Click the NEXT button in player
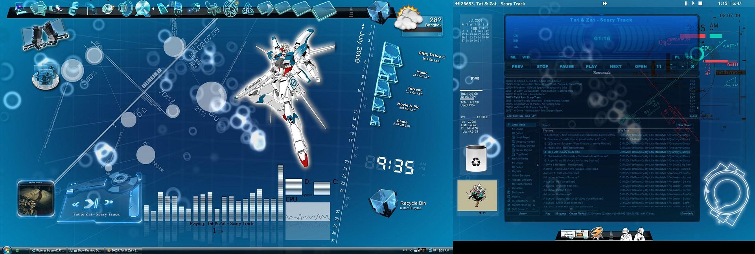Screen dimensions: 755x254 tap(616, 67)
